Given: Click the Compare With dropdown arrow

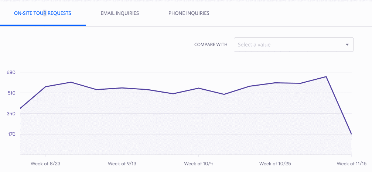Looking at the screenshot, I should (347, 44).
